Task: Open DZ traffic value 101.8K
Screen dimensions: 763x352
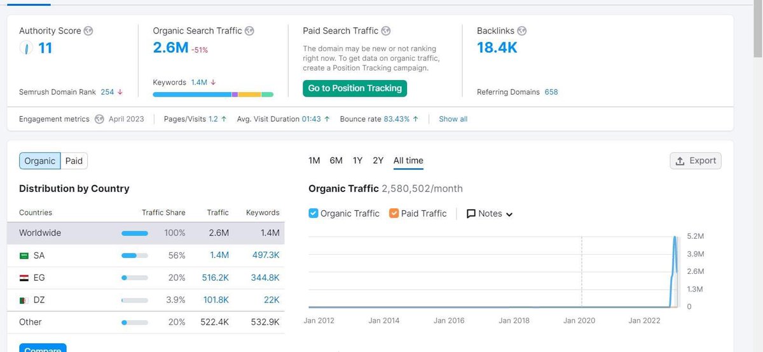Action: tap(216, 300)
